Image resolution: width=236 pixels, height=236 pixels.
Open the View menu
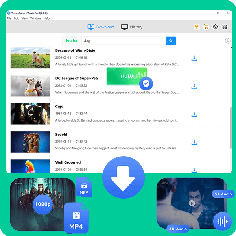coord(24,18)
